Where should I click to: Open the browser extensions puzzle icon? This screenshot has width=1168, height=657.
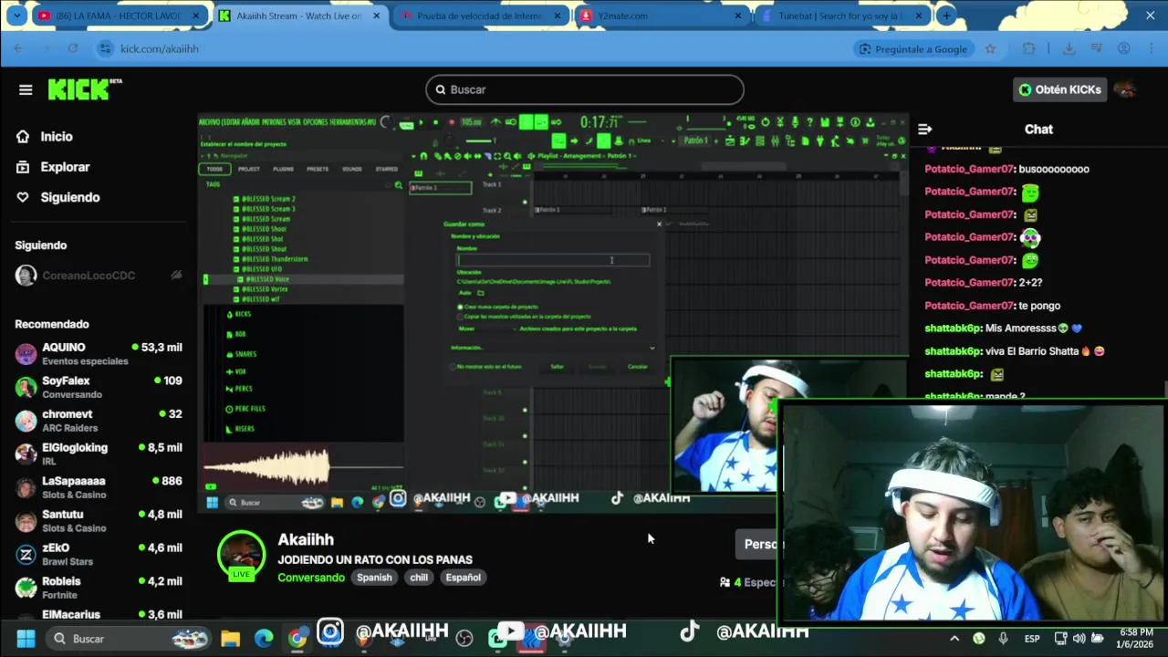point(1028,48)
